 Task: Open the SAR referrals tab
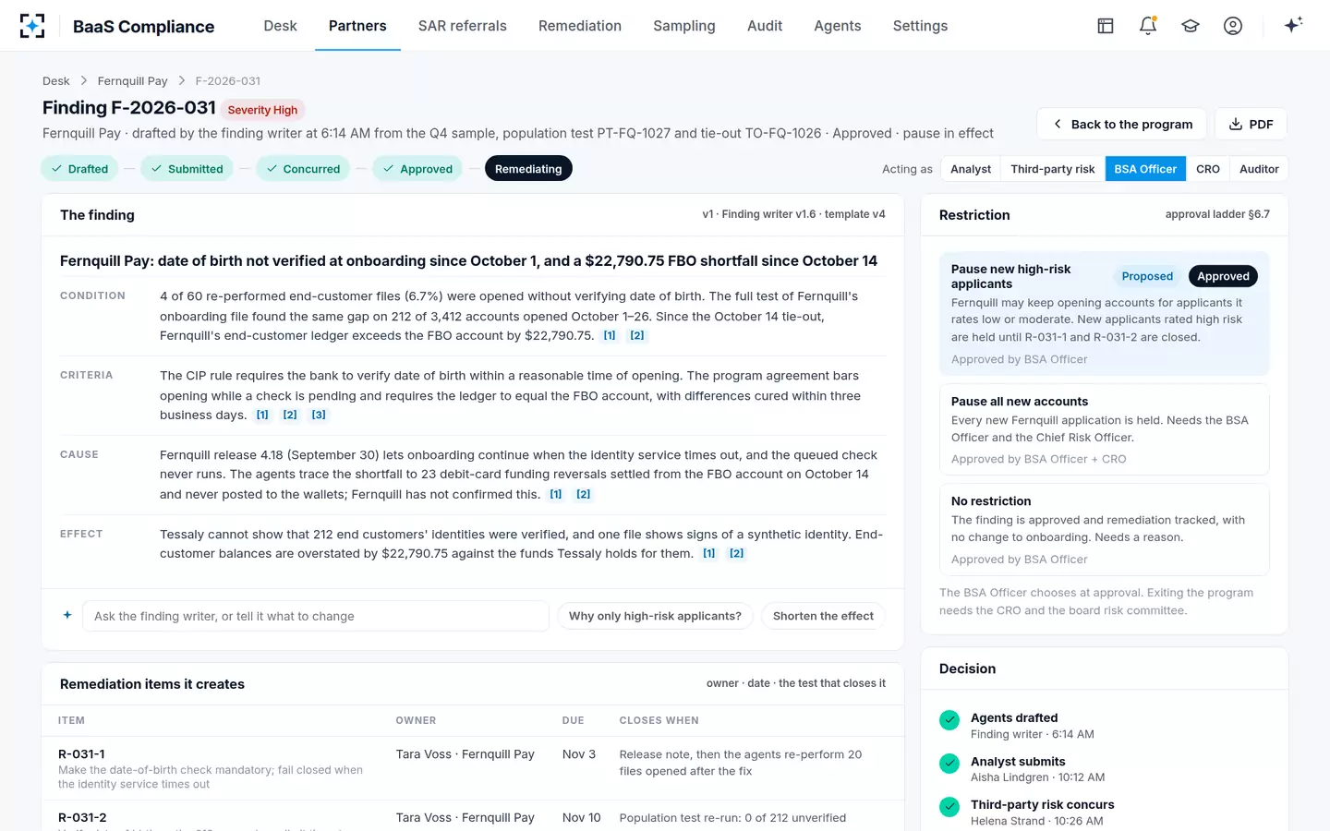coord(463,26)
